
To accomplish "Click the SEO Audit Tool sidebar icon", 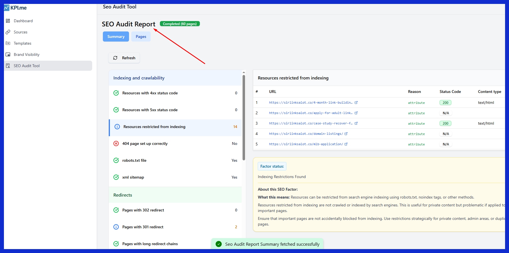I will pos(7,65).
